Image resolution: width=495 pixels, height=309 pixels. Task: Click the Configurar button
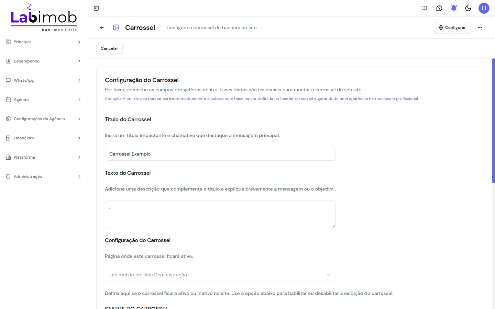(452, 27)
